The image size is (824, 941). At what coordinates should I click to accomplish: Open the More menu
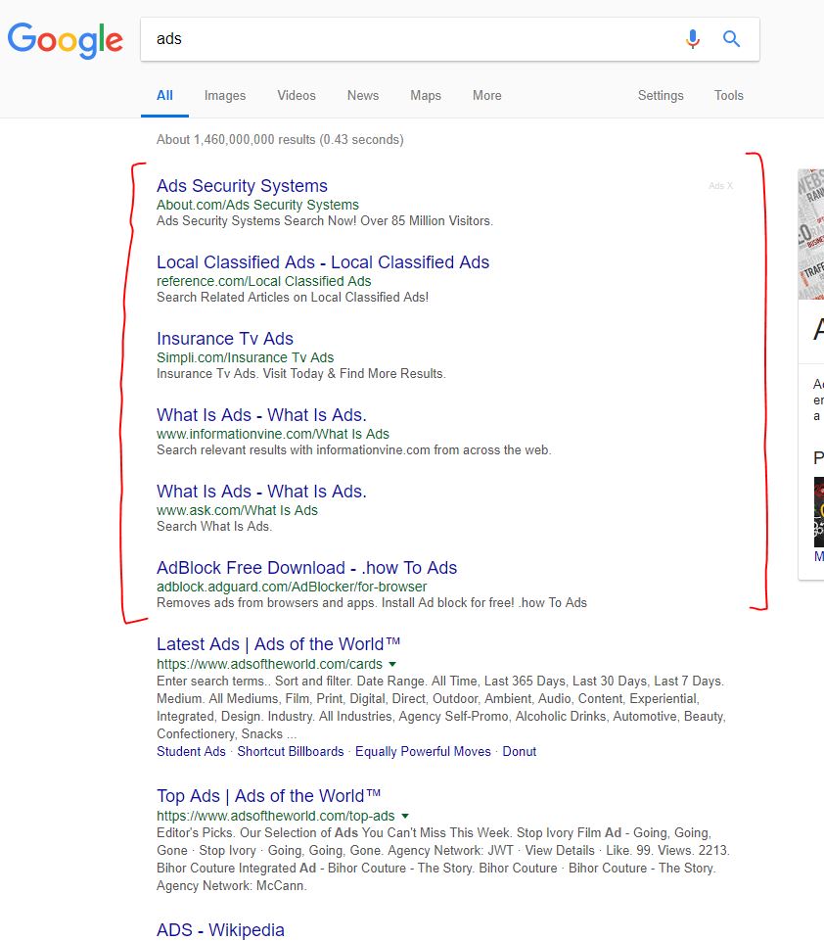(487, 95)
